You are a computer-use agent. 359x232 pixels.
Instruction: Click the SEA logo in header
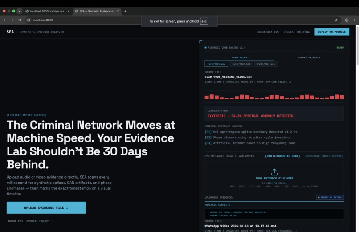pyautogui.click(x=10, y=32)
